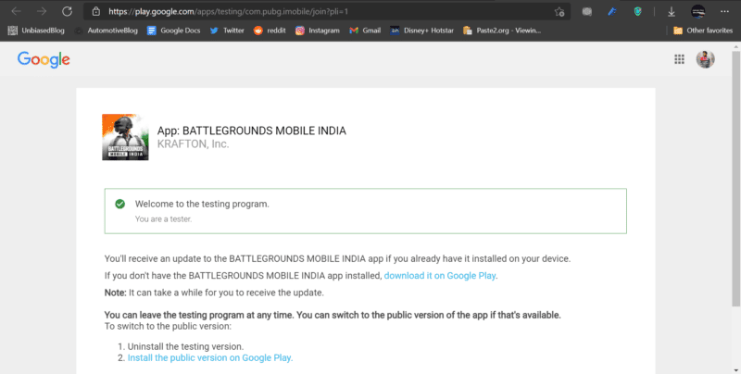Click the 'You are a tester.' text
This screenshot has height=374, width=741.
[x=164, y=219]
